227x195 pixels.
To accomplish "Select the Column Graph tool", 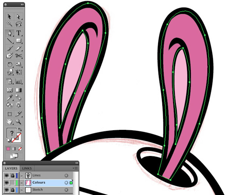I will pyautogui.click(x=19, y=81).
